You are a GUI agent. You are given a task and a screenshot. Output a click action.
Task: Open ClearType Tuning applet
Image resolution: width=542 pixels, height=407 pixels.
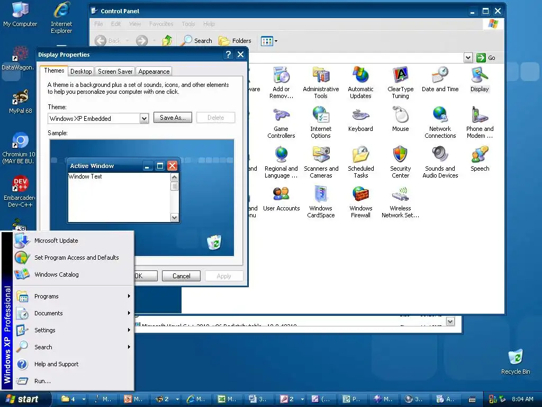pos(400,83)
